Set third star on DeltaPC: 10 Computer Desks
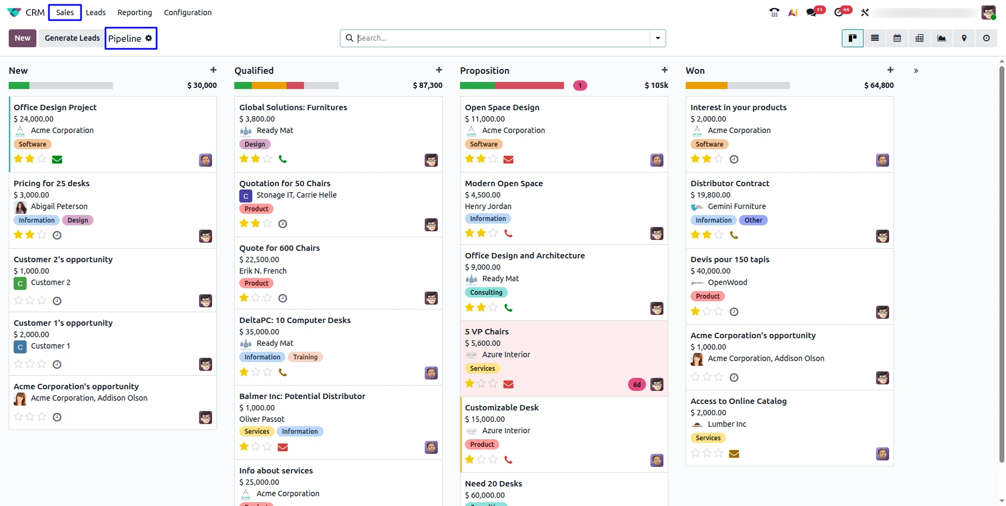Image resolution: width=1006 pixels, height=506 pixels. (268, 372)
